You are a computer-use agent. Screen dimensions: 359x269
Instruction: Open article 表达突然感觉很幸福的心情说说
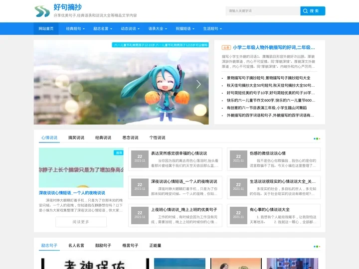(x=179, y=153)
